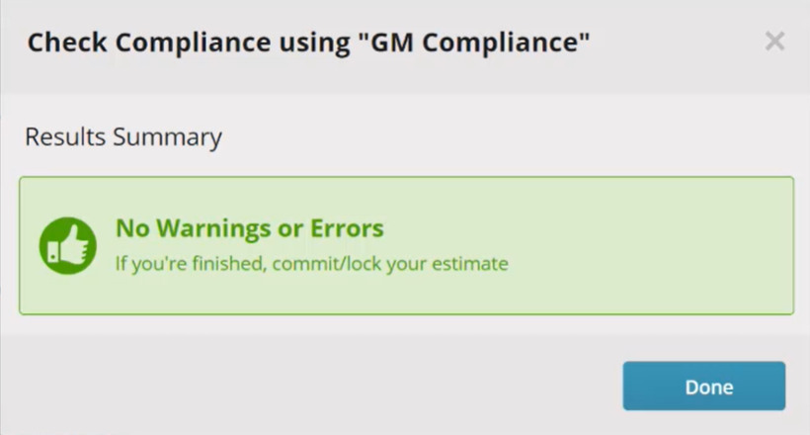Click the Done button
Image resolution: width=810 pixels, height=435 pixels.
703,386
